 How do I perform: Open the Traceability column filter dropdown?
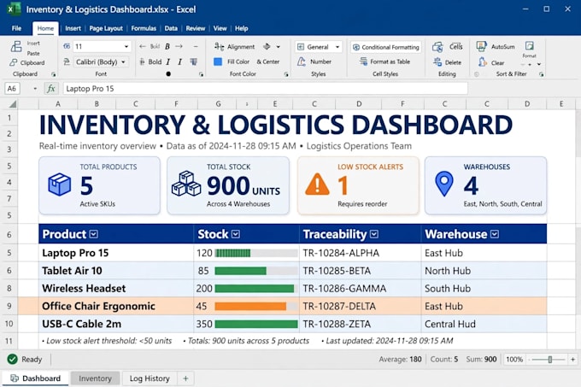coord(374,234)
